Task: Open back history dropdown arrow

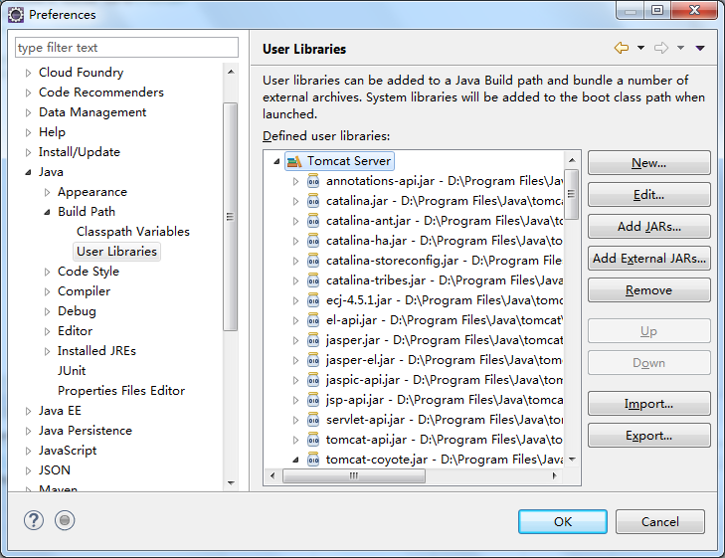Action: click(x=640, y=48)
